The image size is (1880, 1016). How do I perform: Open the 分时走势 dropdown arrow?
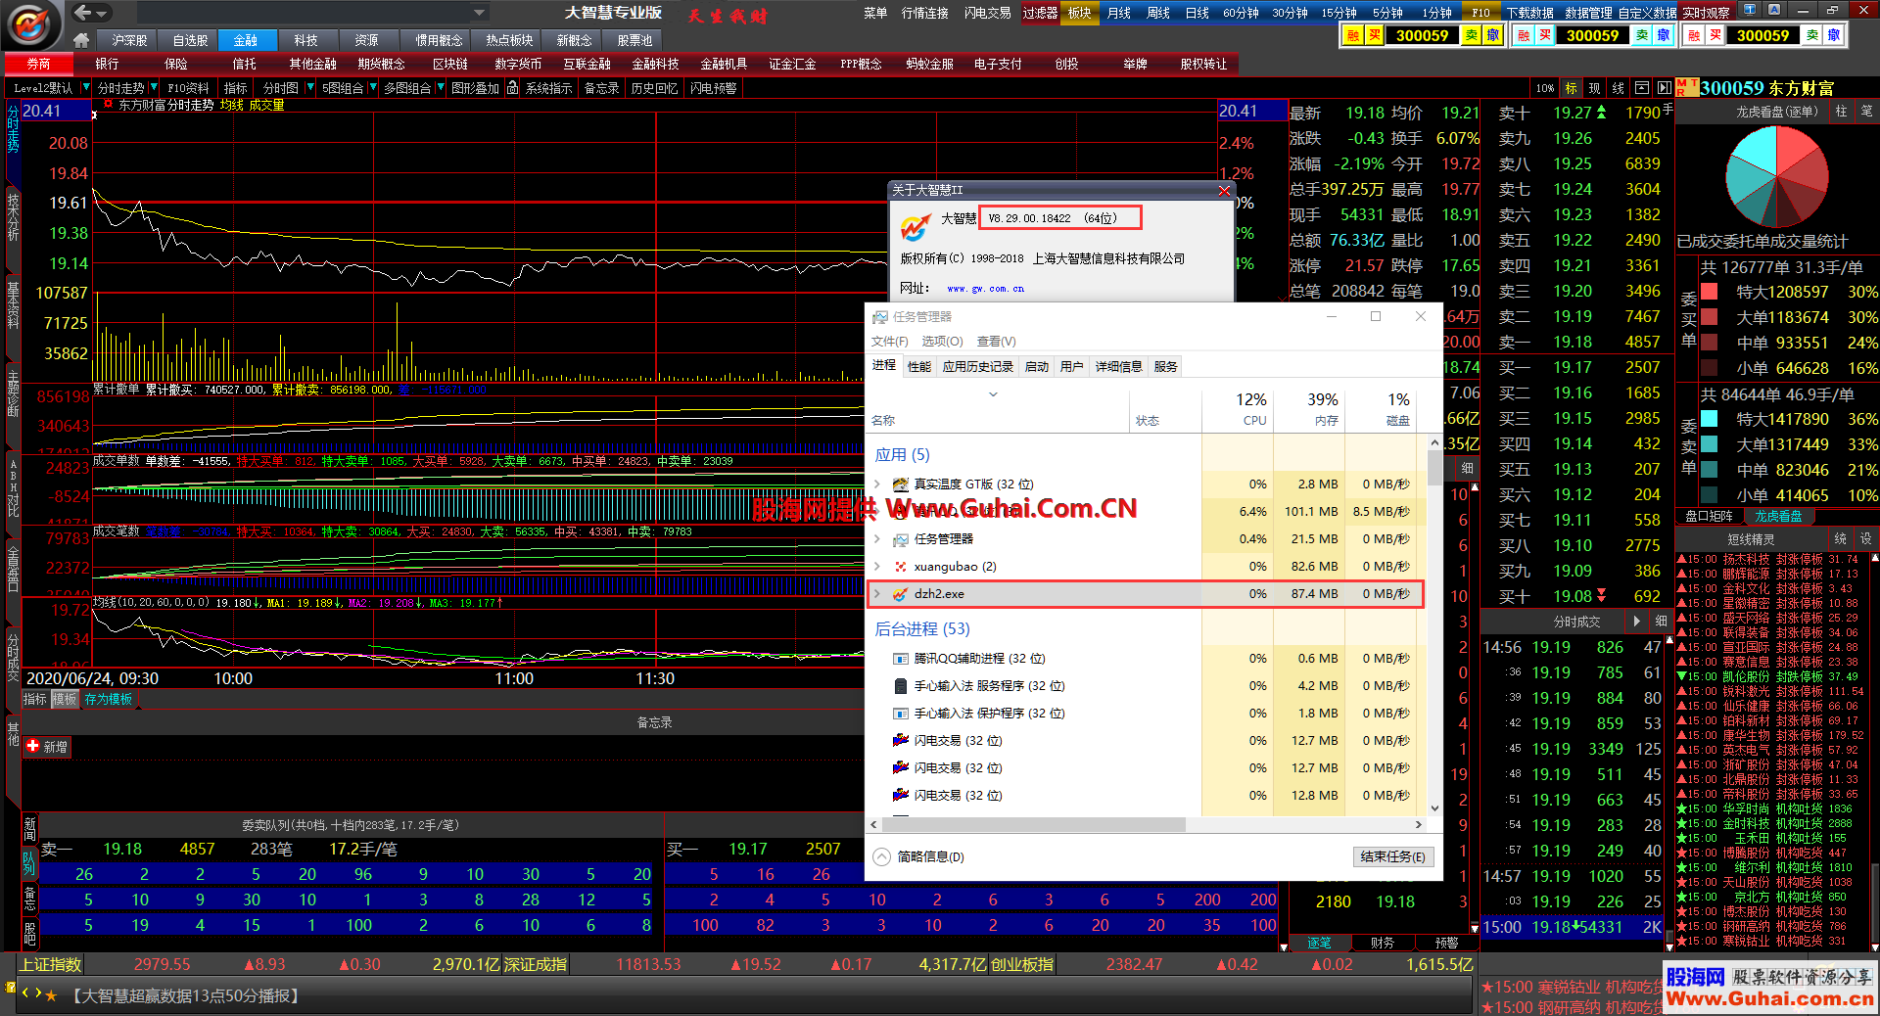click(x=154, y=88)
